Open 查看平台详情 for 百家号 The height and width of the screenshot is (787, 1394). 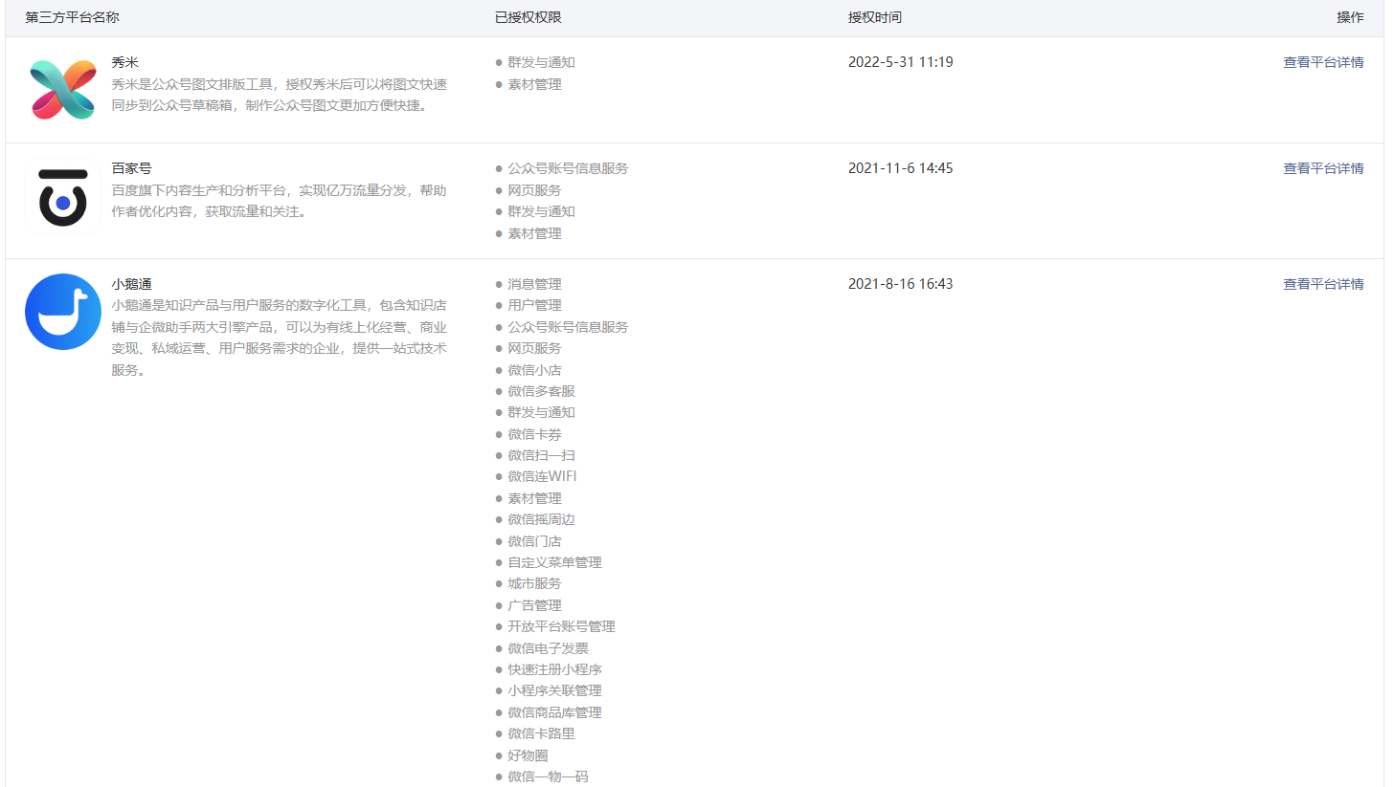[x=1323, y=168]
